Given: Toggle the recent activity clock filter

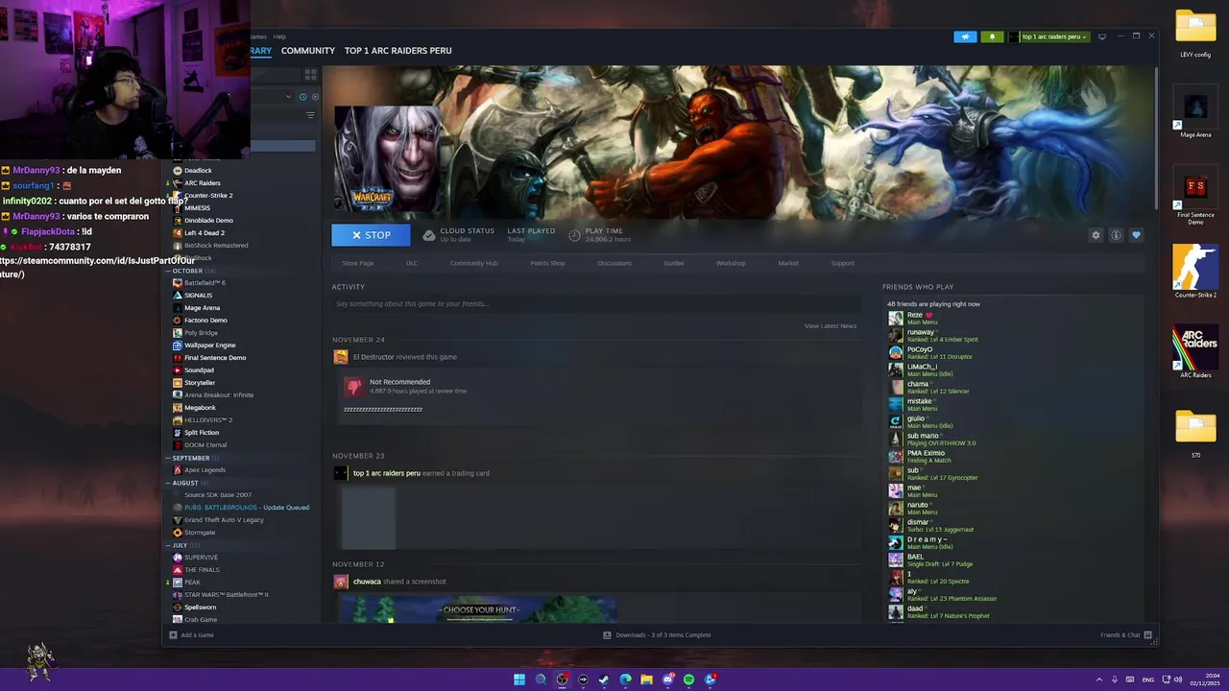Looking at the screenshot, I should (x=302, y=97).
